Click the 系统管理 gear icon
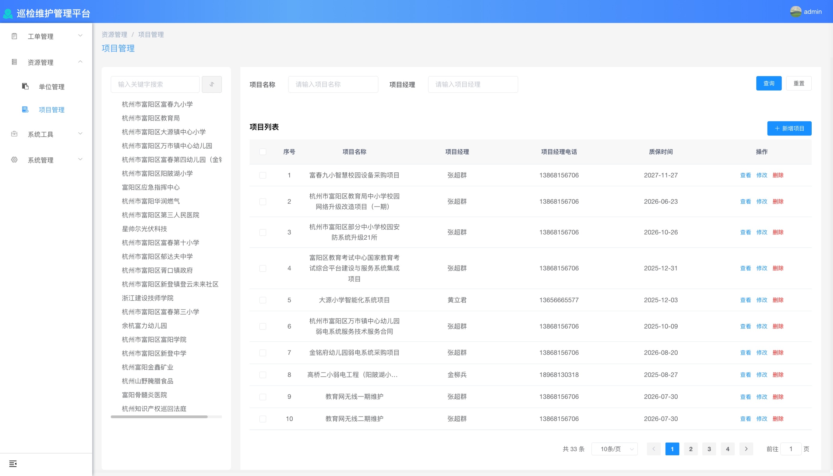Screen dimensions: 833x476 click(14, 160)
